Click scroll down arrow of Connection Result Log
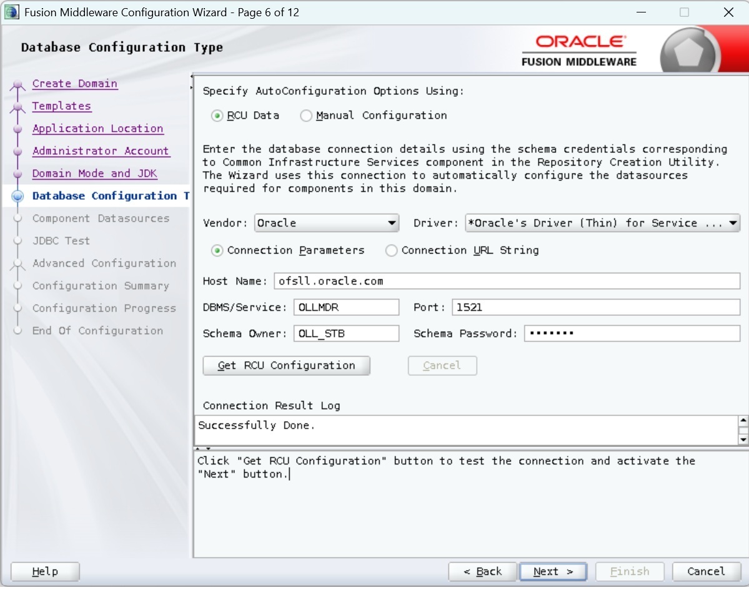749x590 pixels. [743, 440]
